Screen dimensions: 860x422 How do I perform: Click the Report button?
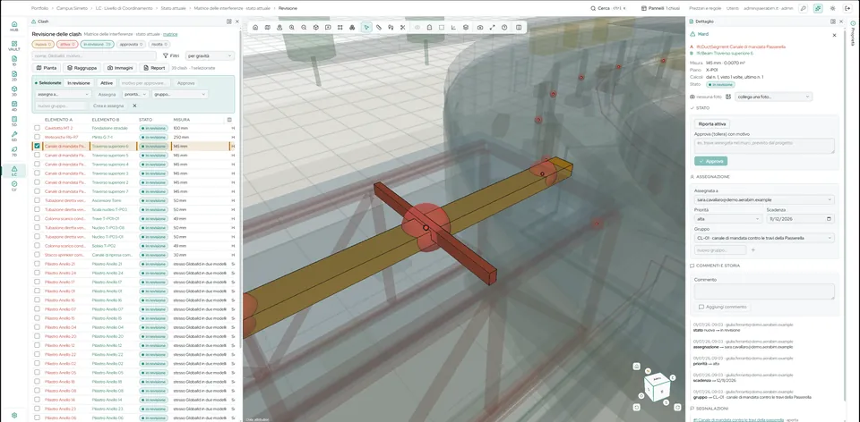coord(153,68)
